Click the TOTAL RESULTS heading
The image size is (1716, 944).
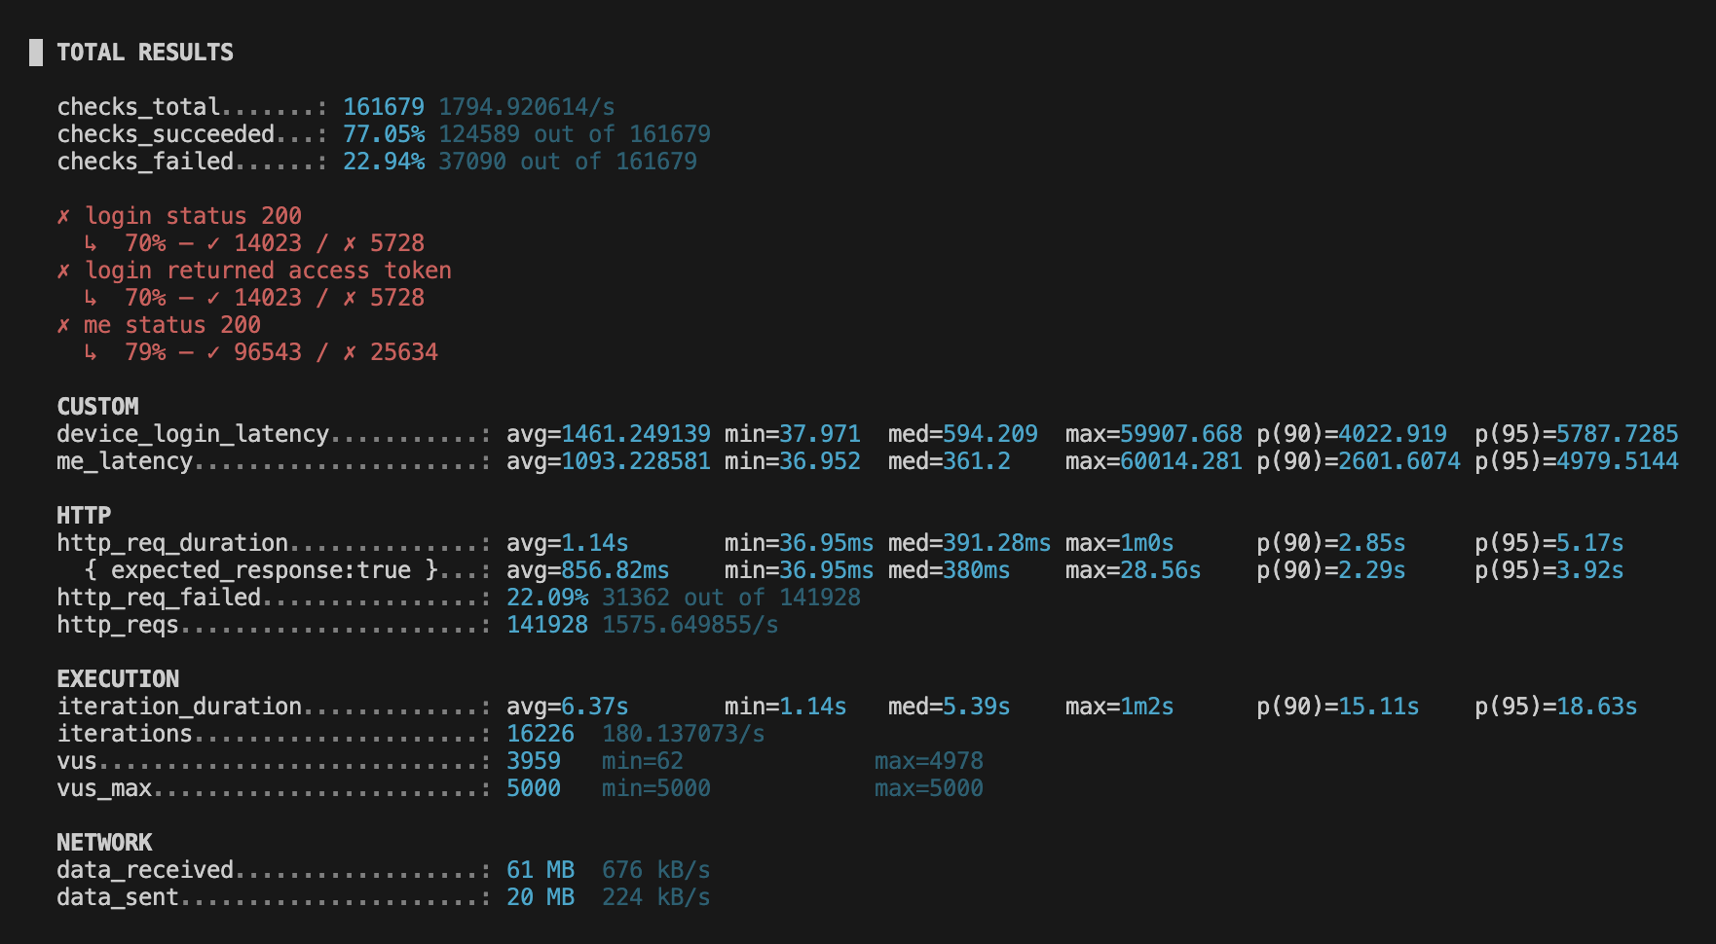click(x=145, y=53)
